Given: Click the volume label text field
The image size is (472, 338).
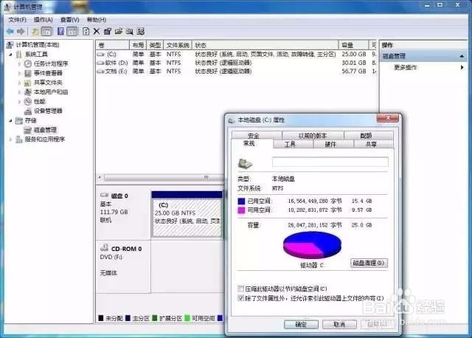Looking at the screenshot, I should [330, 162].
